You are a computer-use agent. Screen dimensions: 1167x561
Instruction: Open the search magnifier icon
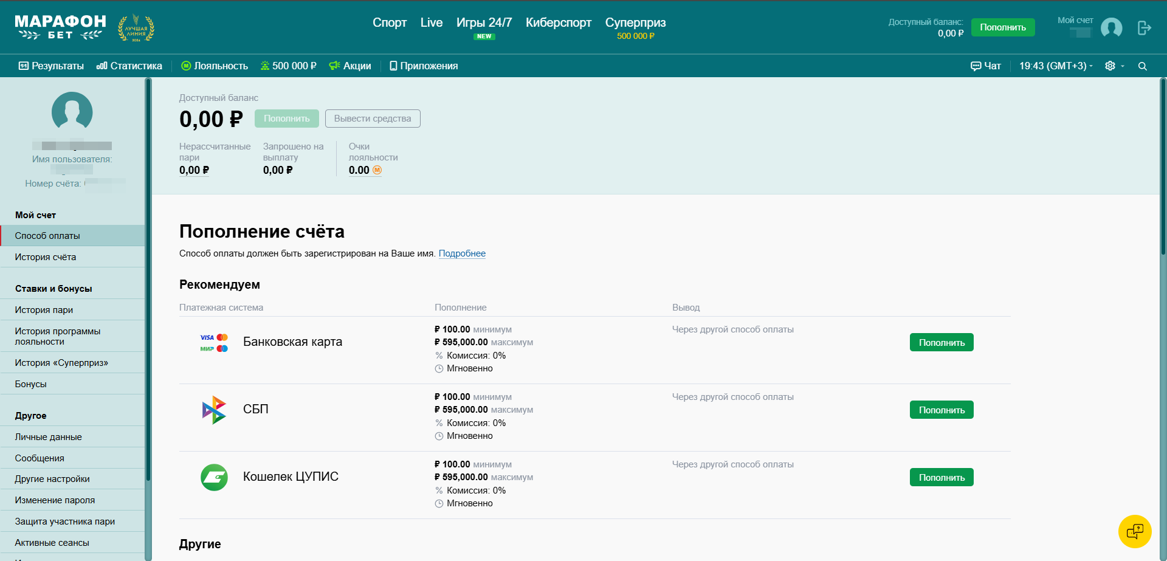pos(1143,66)
